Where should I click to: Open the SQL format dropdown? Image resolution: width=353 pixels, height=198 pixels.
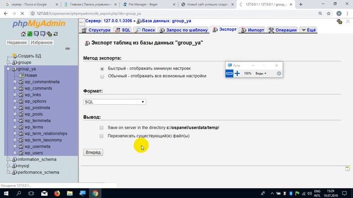[115, 102]
